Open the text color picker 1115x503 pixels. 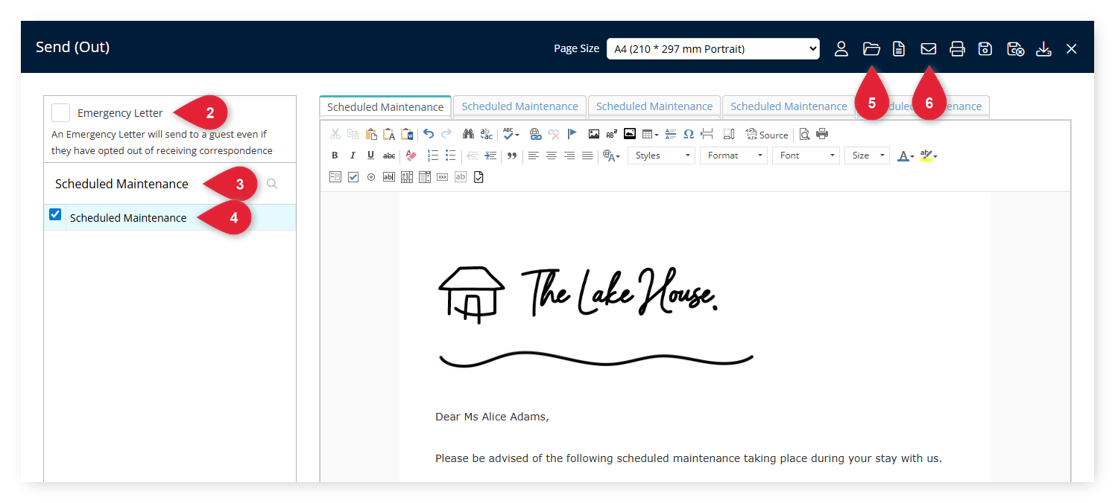(906, 156)
